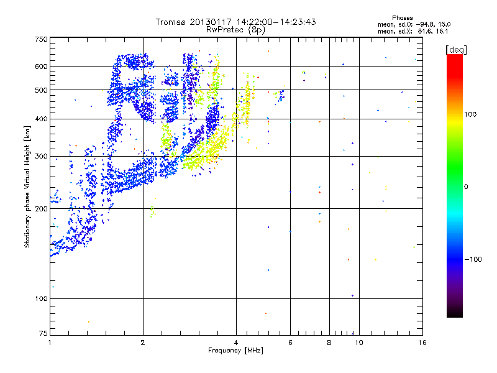This screenshot has width=497, height=373.
Task: Click the 'Phases' header label
Action: coord(402,18)
